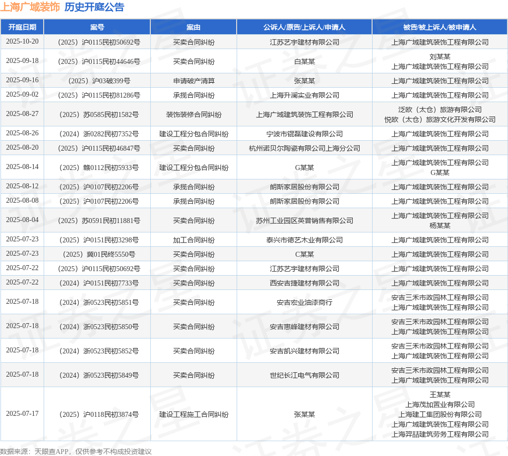
Task: Click the 装饰装修合同纠纷 case cause
Action: tap(194, 114)
